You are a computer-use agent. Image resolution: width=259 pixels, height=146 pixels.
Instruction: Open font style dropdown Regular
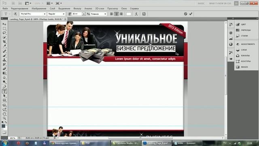click(x=56, y=14)
